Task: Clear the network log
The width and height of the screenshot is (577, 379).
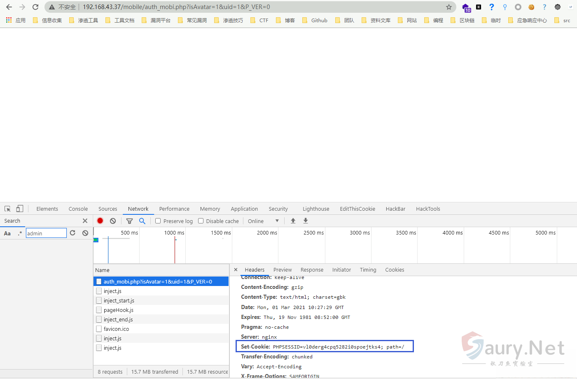Action: [113, 221]
